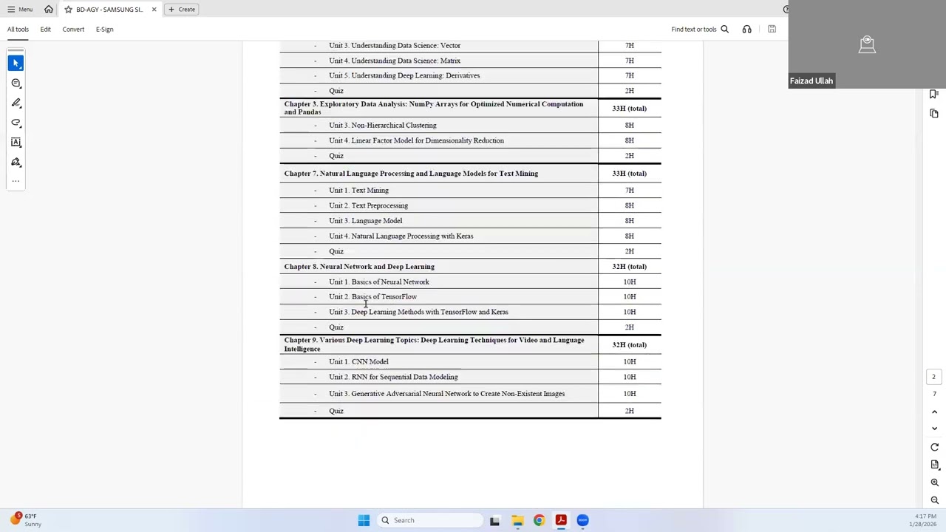This screenshot has height=532, width=946.
Task: Go to next page down chevron
Action: [x=934, y=429]
